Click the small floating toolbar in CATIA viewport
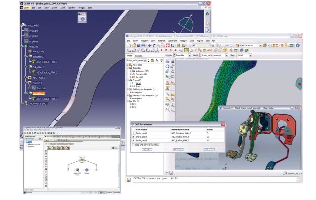This screenshot has height=200, width=316. click(x=82, y=18)
